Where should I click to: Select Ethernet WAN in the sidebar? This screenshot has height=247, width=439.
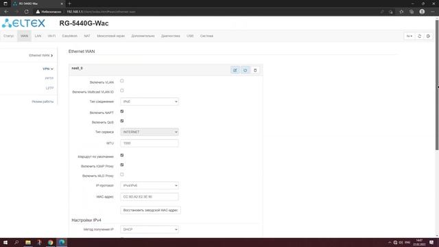pyautogui.click(x=41, y=56)
